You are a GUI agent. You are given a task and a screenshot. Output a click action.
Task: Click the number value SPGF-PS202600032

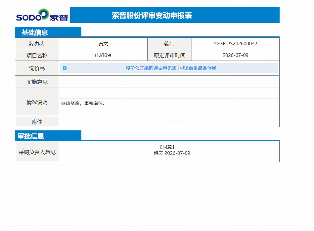[x=235, y=43]
